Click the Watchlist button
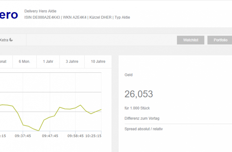Screen dimensions: 232x152 click(x=191, y=40)
